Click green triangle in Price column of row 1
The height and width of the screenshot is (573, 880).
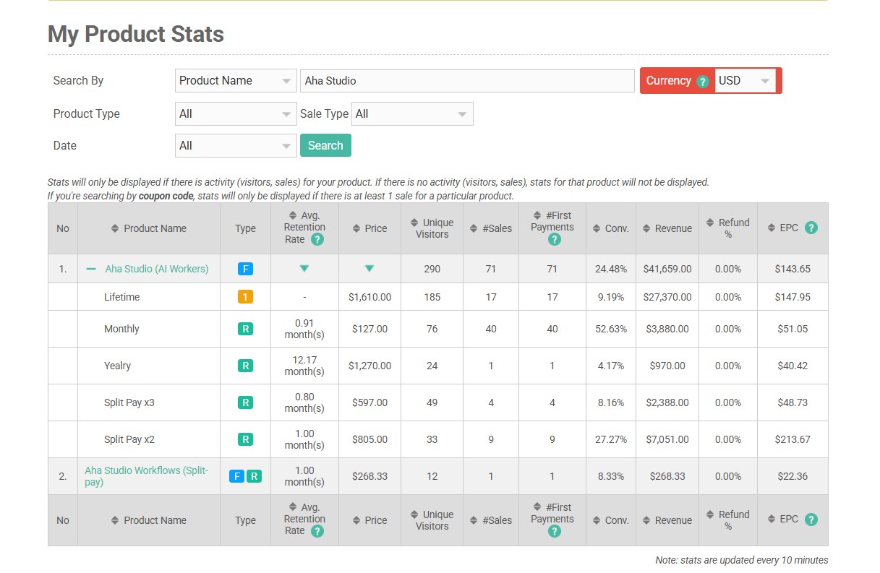point(369,269)
